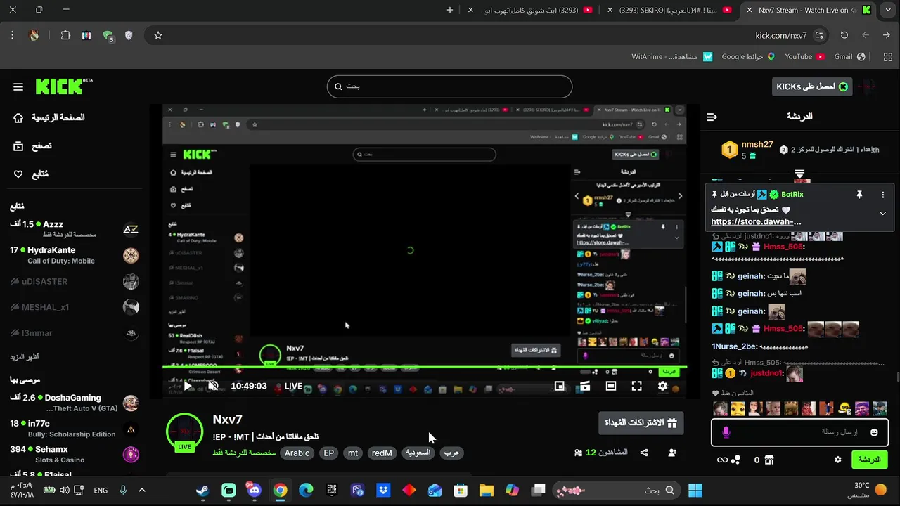
Task: Select the redM tag
Action: (382, 453)
